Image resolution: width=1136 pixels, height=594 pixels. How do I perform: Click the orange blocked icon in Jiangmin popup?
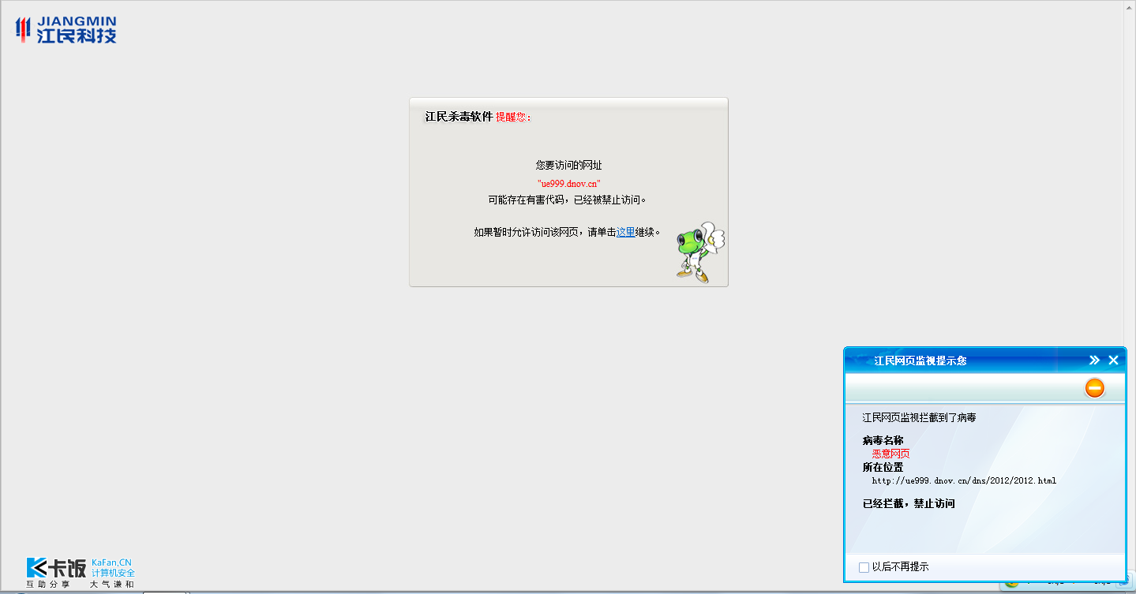tap(1095, 387)
